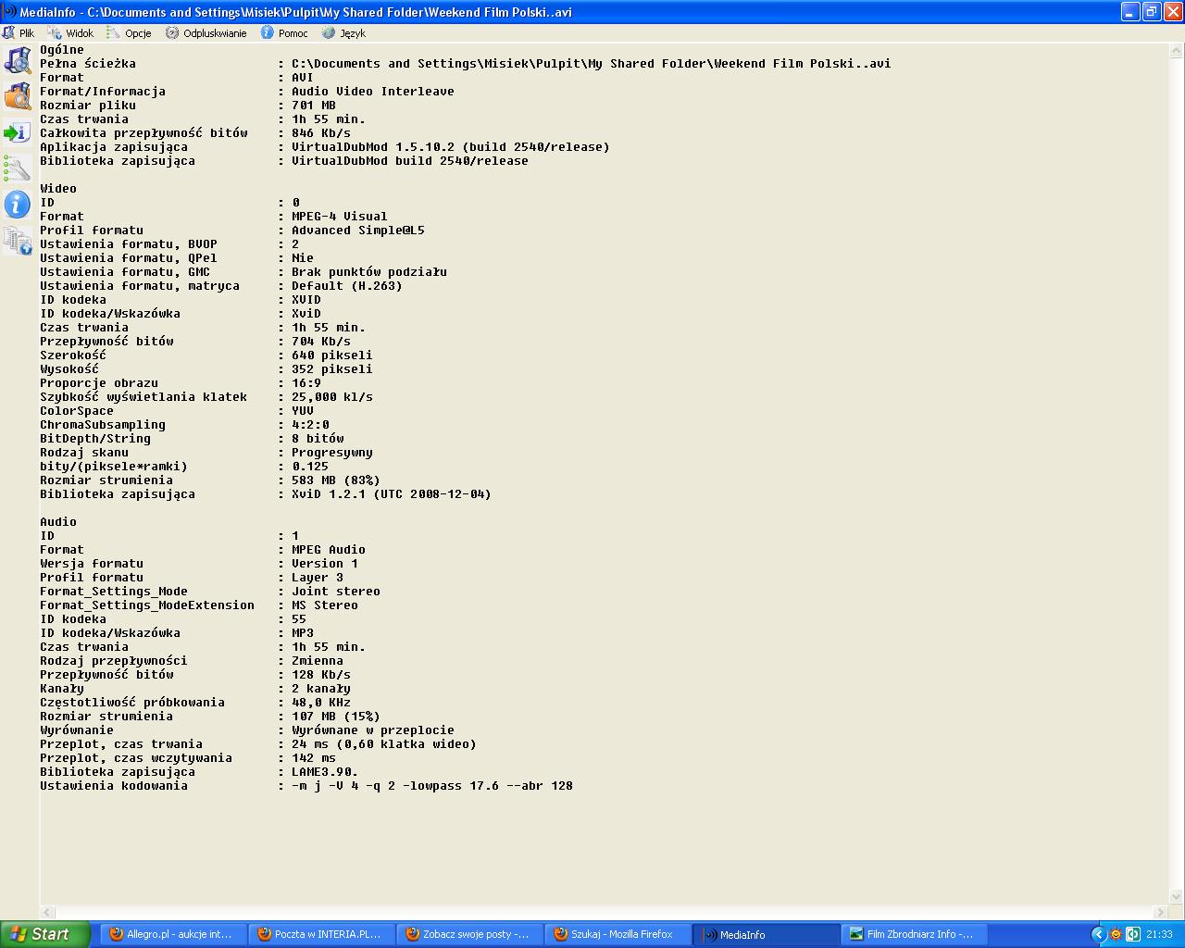Click the horizontal scrollbar right arrow
This screenshot has width=1185, height=948.
[x=1161, y=912]
